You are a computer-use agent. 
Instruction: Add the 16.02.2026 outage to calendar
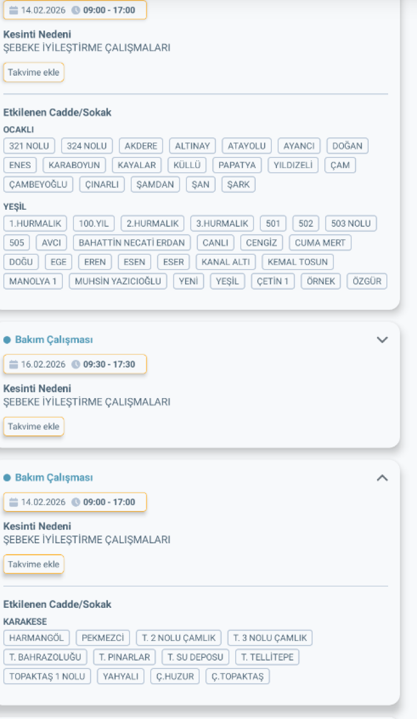[x=33, y=427]
